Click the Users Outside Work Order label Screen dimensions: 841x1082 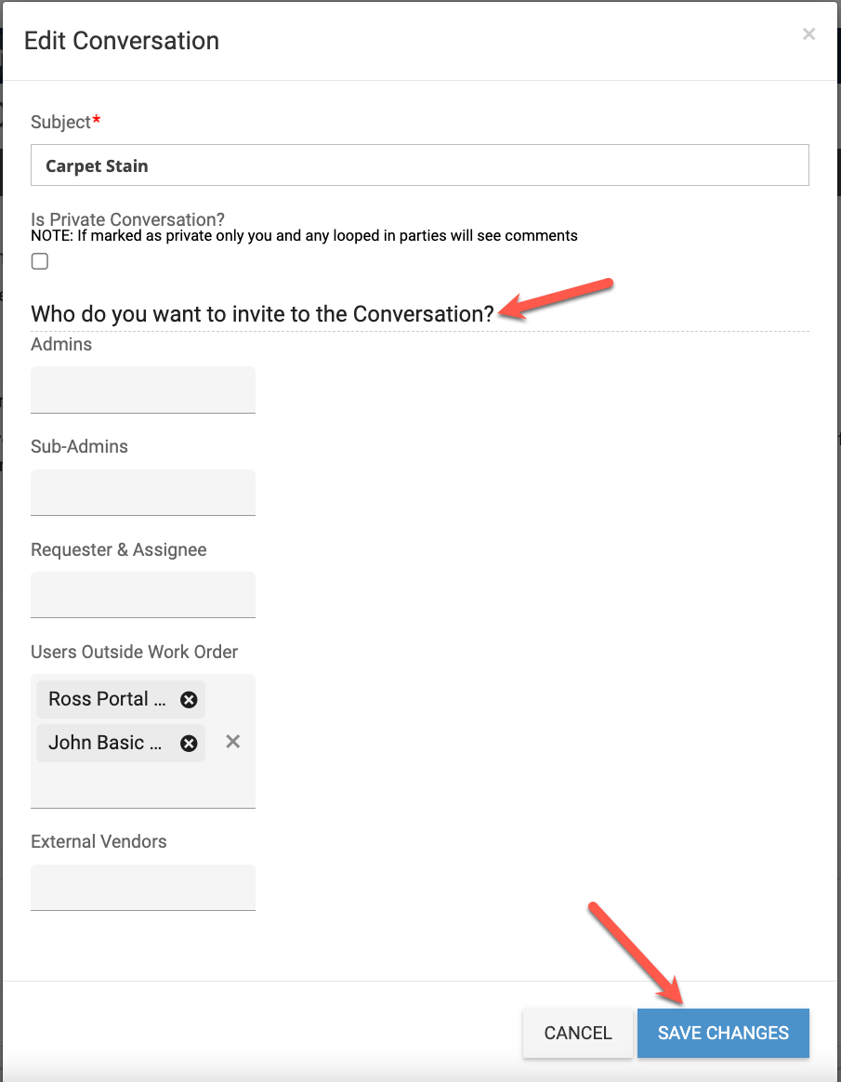[135, 653]
